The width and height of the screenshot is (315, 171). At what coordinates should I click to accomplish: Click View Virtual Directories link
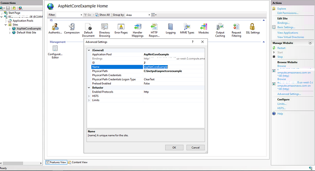click(291, 37)
